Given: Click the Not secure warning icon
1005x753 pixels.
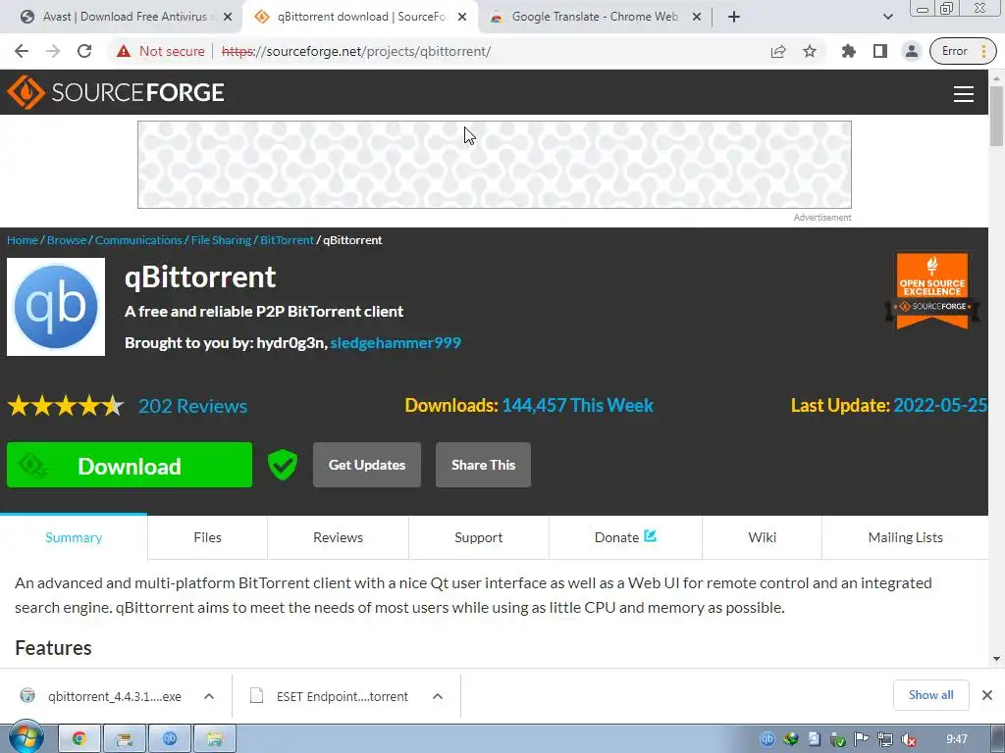Looking at the screenshot, I should click(x=123, y=51).
